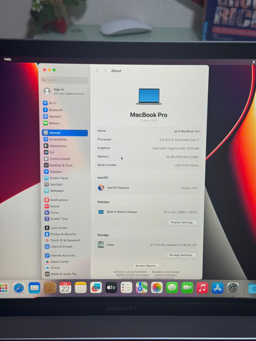Image resolution: width=256 pixels, height=341 pixels.
Task: Open Maps from the Dock
Action: point(142,288)
